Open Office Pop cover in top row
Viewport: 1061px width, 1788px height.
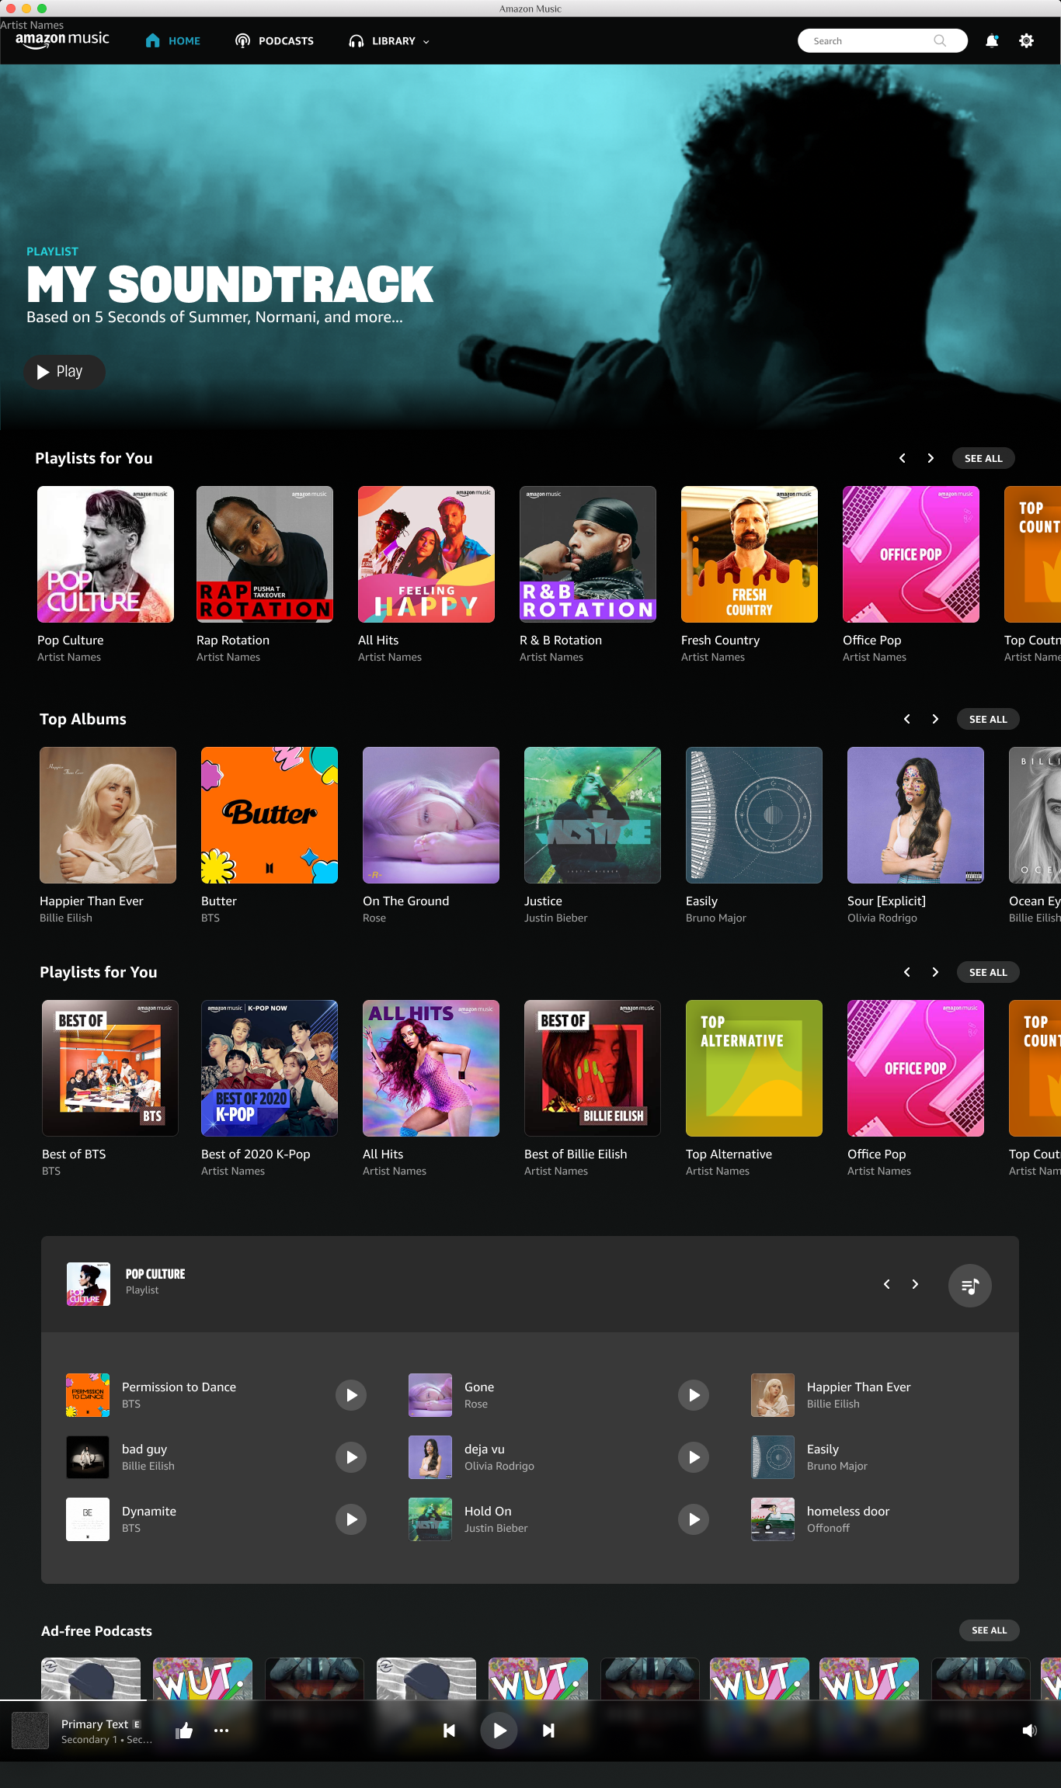pyautogui.click(x=911, y=554)
